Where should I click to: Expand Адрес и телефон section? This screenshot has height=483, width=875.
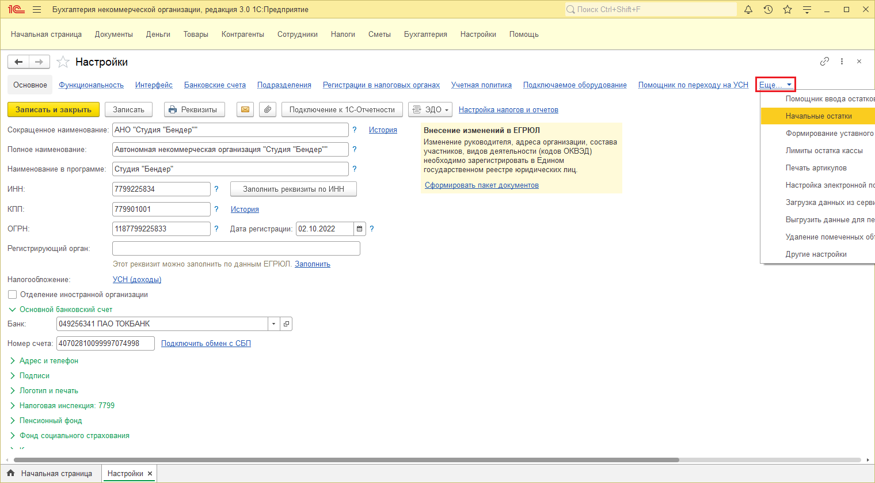(x=44, y=360)
